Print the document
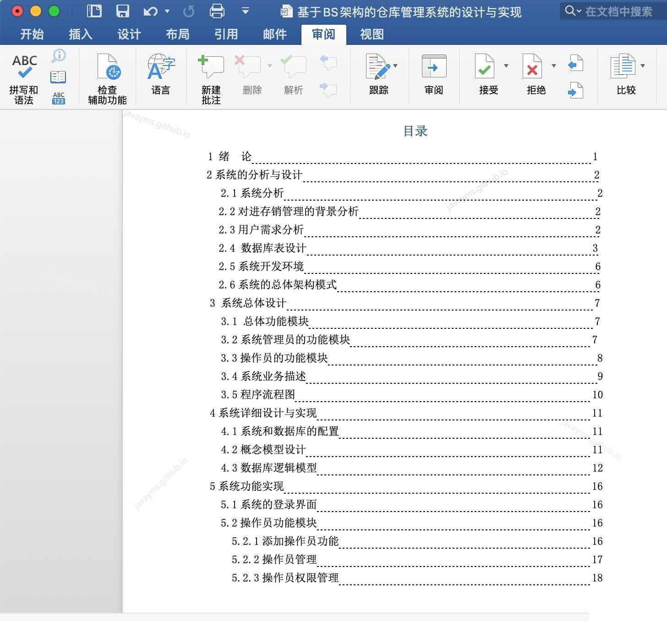 pyautogui.click(x=217, y=11)
